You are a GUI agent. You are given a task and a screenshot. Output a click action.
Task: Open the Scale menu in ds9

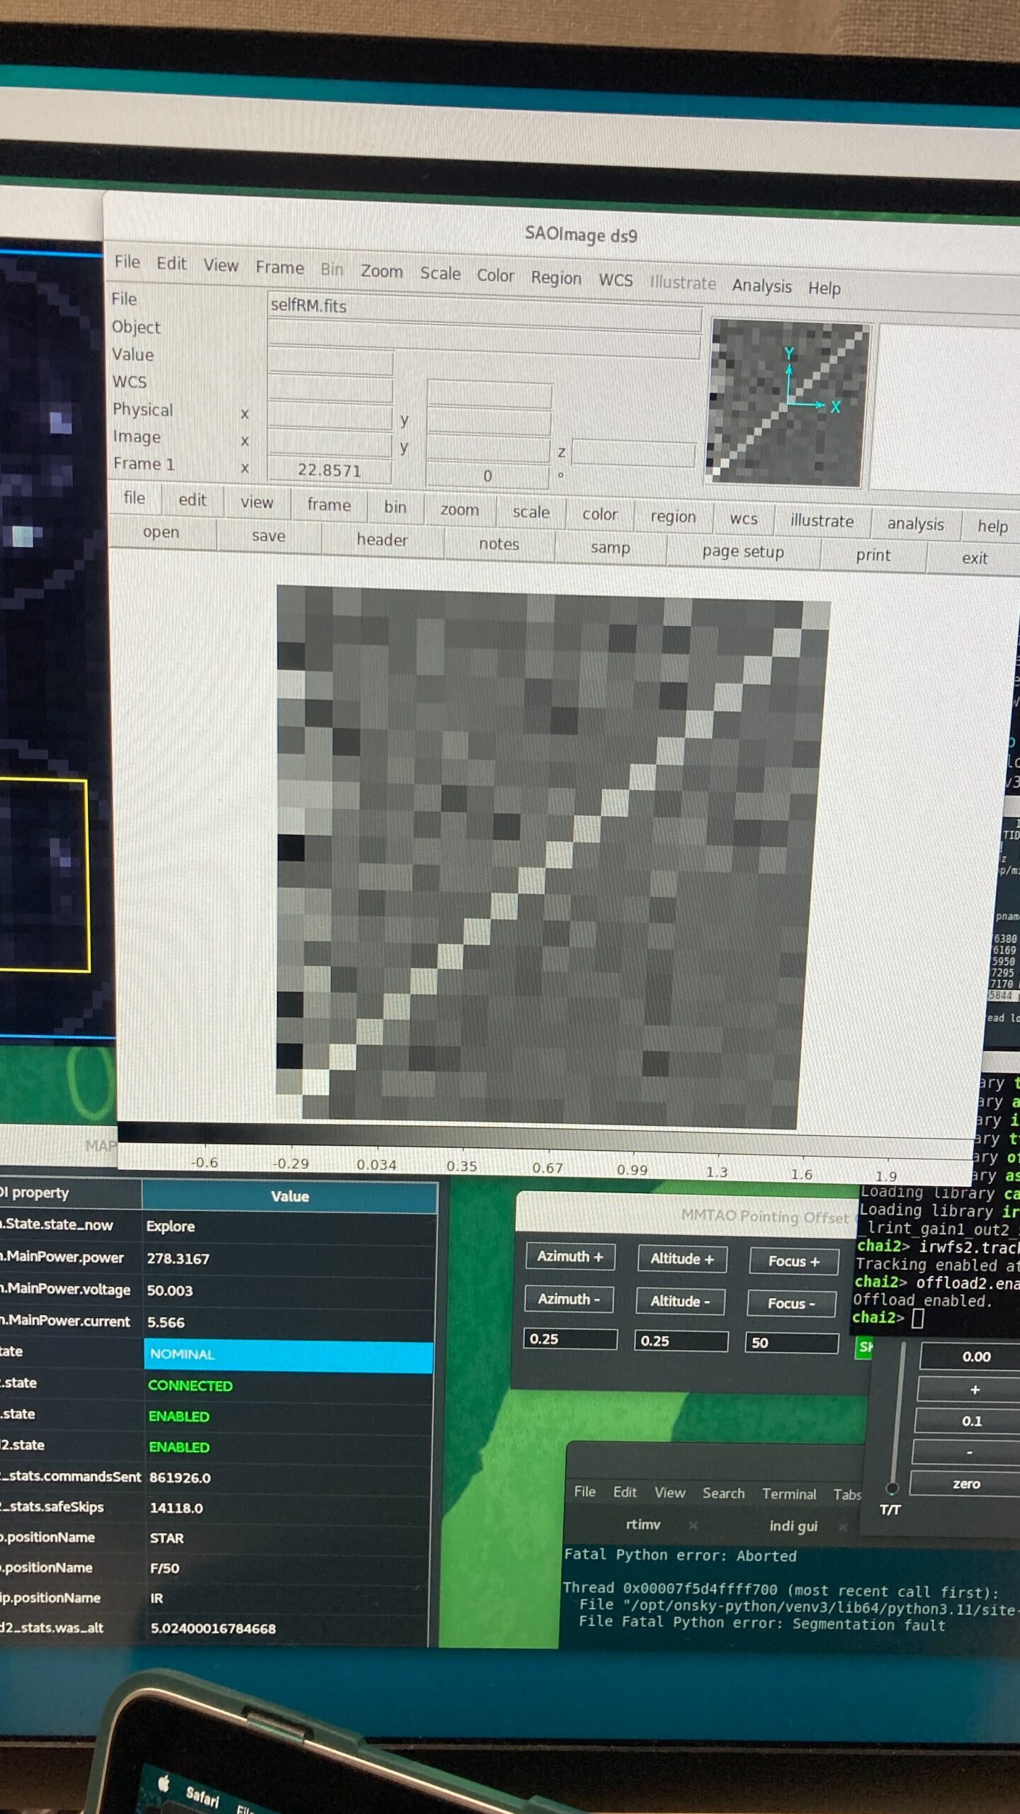coord(440,274)
